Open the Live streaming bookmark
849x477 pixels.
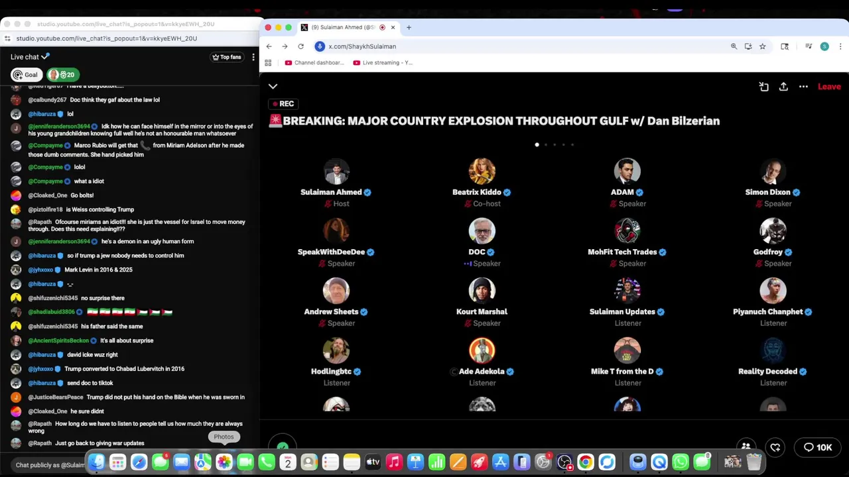tap(383, 63)
